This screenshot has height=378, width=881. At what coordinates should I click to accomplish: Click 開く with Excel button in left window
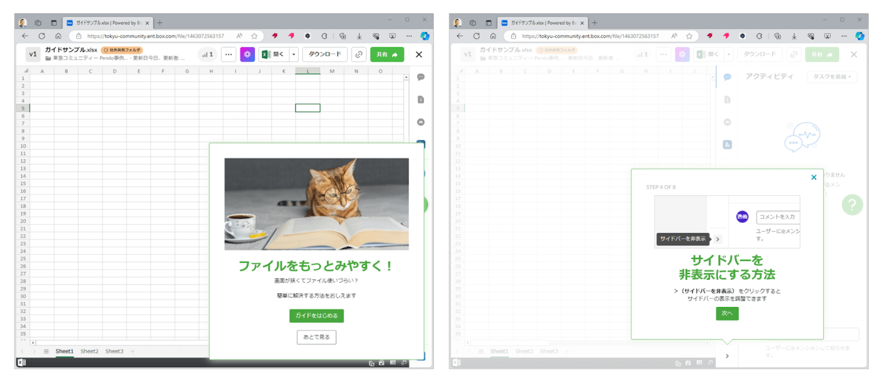(274, 54)
